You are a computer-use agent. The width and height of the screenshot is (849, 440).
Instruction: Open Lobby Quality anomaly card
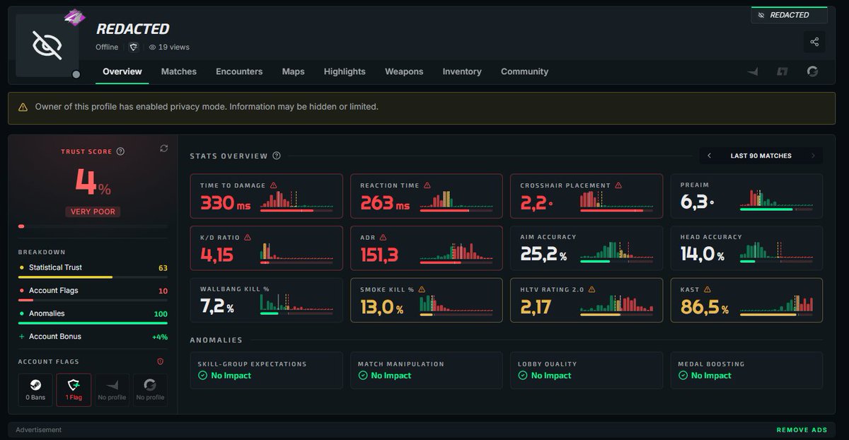pyautogui.click(x=587, y=370)
